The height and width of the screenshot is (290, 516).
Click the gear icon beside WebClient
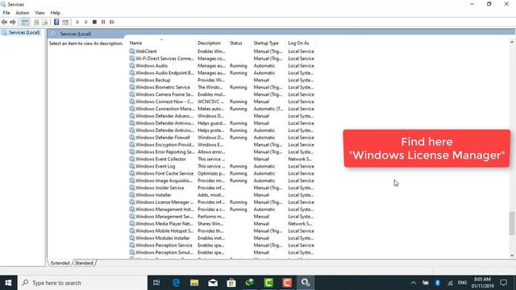tap(132, 51)
